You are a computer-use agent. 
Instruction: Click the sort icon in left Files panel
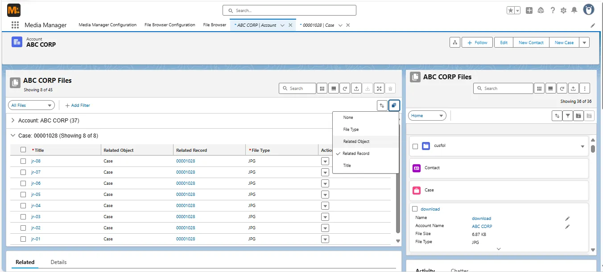(382, 106)
